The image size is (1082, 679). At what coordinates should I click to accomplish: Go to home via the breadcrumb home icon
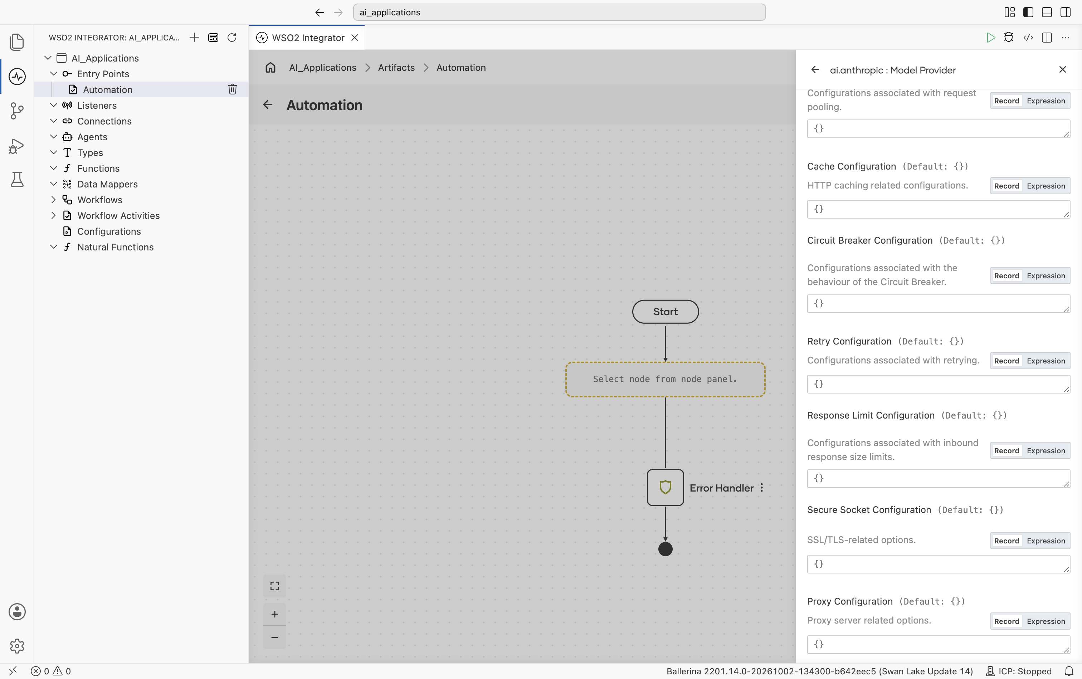(x=270, y=67)
